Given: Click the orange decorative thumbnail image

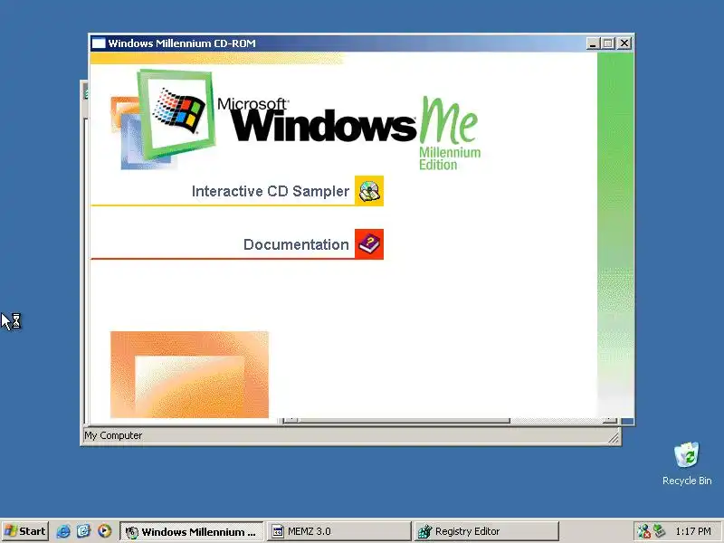Looking at the screenshot, I should (x=189, y=375).
